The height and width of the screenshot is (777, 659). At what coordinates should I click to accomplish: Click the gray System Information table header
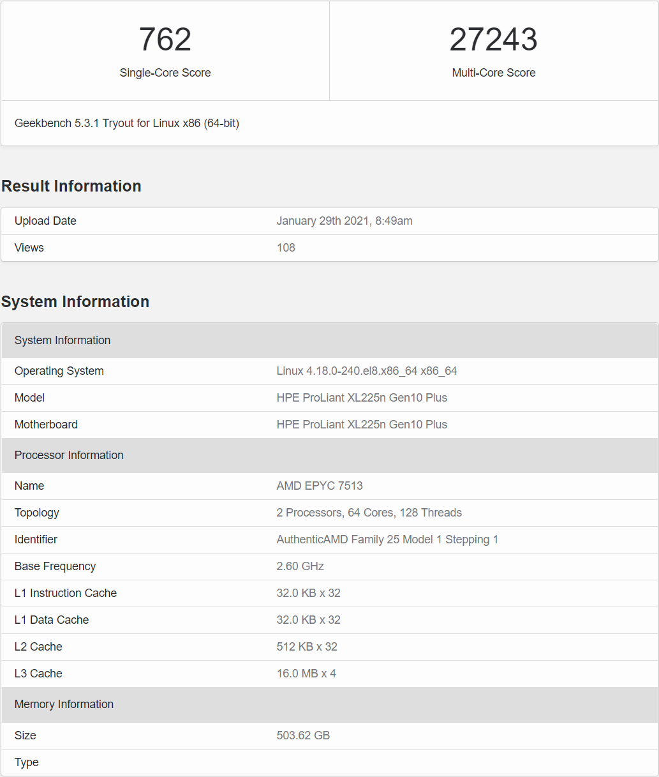[63, 340]
